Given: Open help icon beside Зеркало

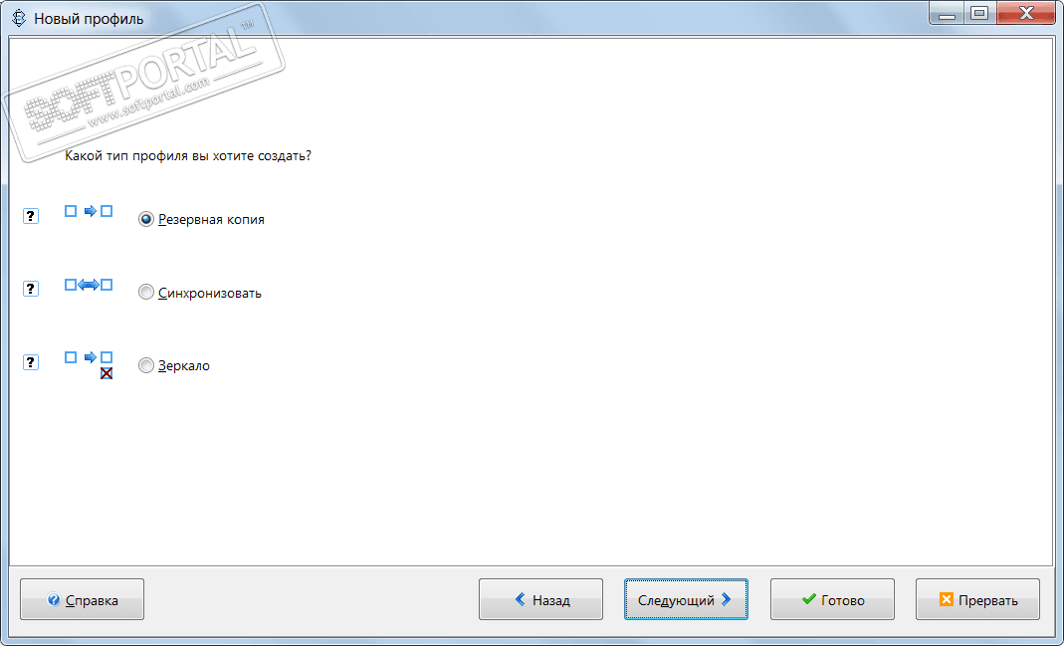Looking at the screenshot, I should click(31, 361).
